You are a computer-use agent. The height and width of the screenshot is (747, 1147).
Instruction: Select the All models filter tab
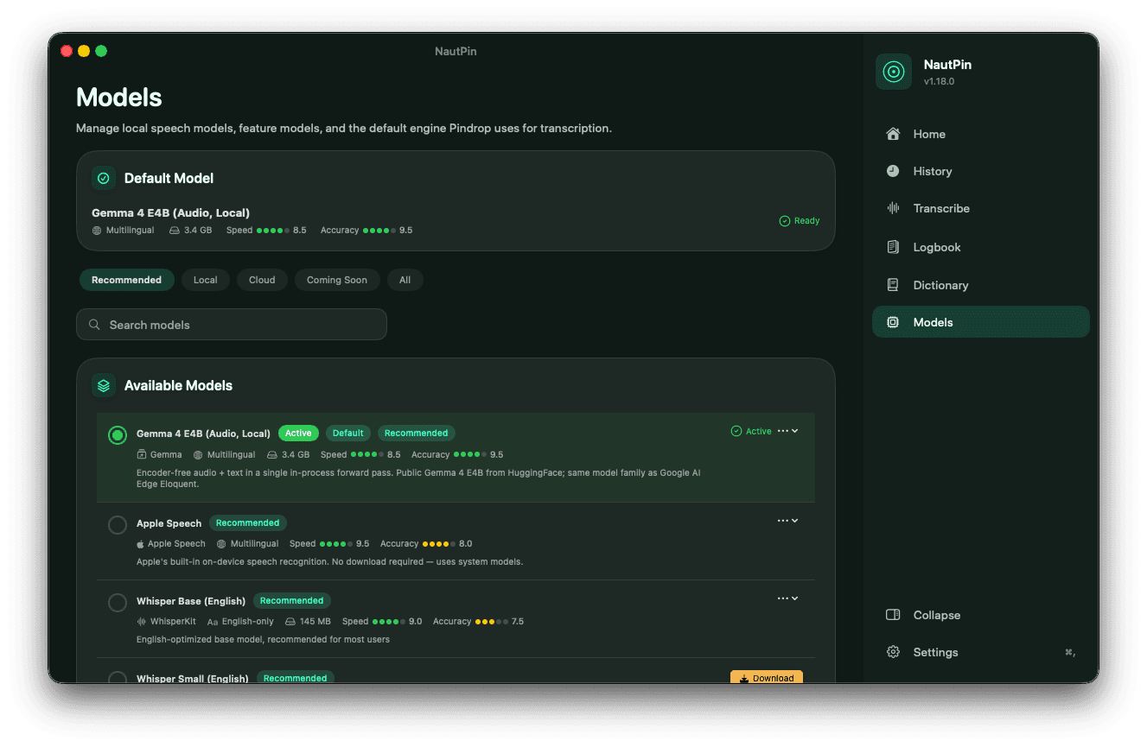click(x=405, y=280)
